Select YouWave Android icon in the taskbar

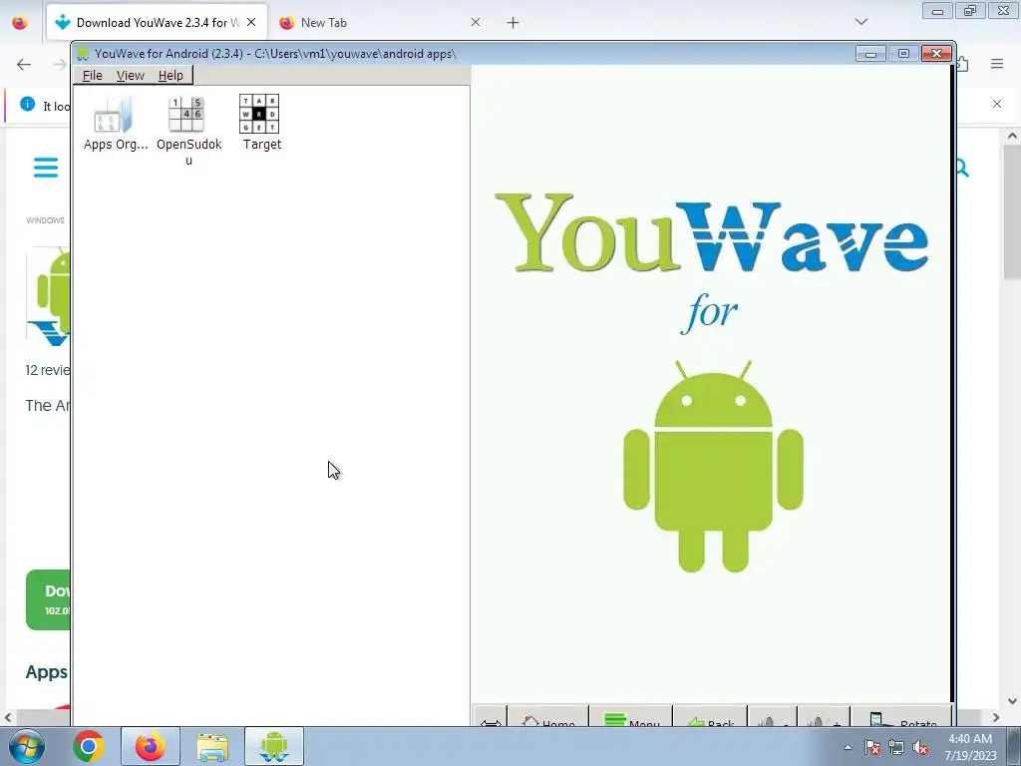tap(274, 746)
